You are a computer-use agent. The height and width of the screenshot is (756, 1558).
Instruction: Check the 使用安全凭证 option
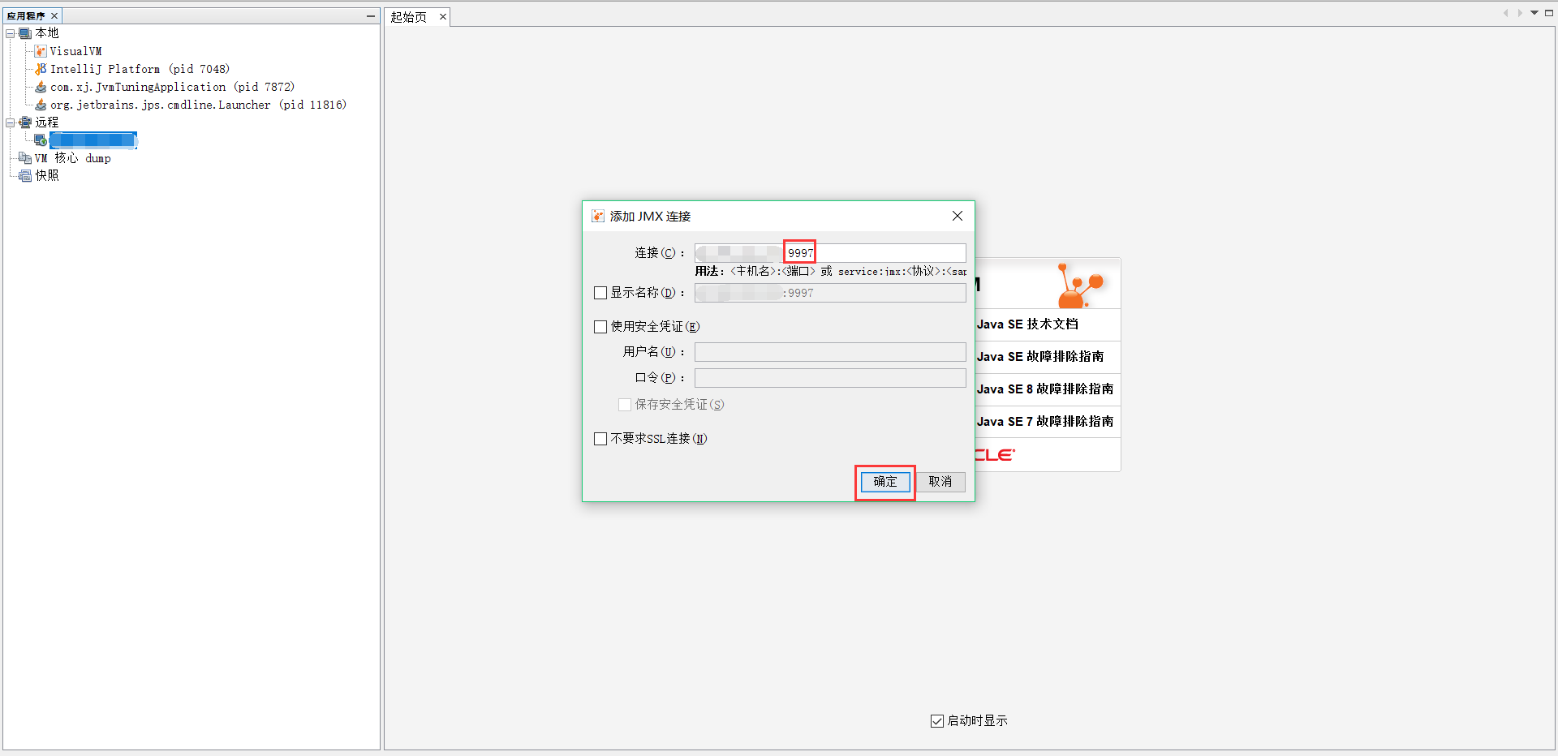point(600,326)
